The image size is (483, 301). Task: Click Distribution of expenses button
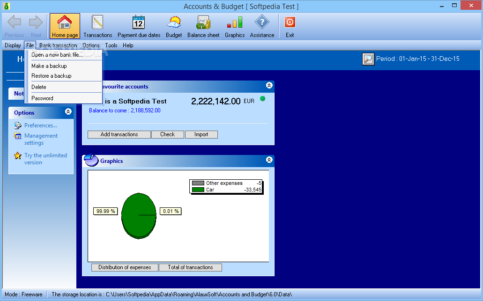[125, 267]
